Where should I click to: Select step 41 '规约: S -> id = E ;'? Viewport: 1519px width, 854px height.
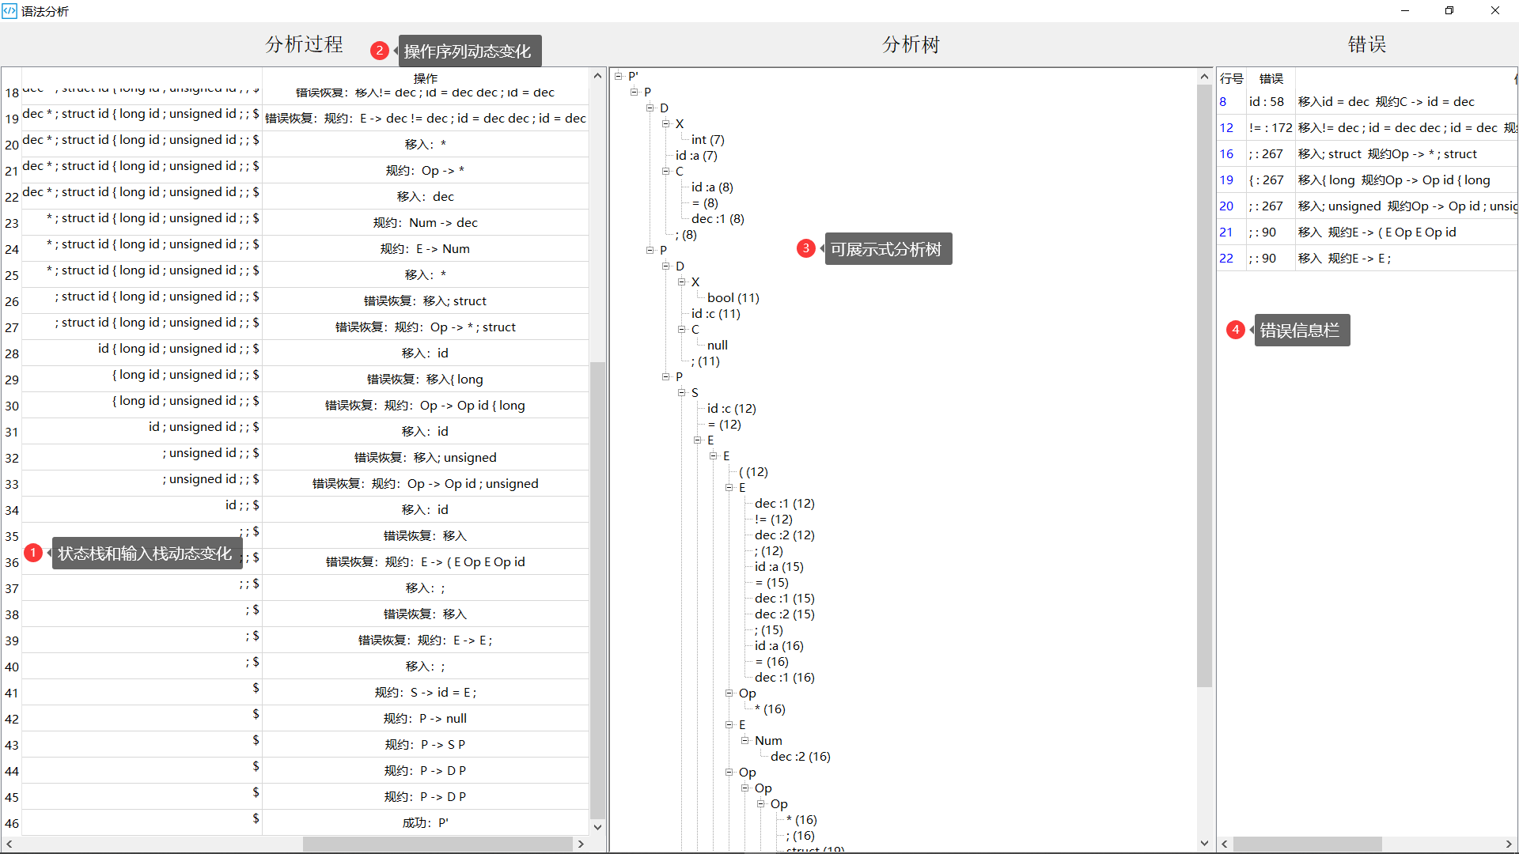(x=426, y=692)
